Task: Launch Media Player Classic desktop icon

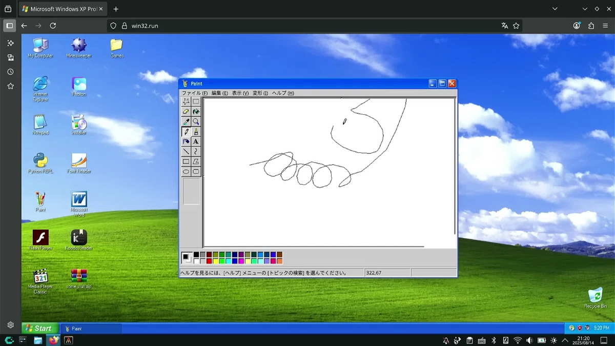Action: (40, 281)
